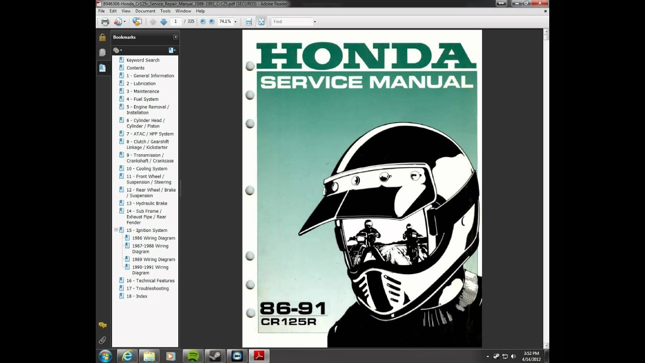Open Steam from the taskbar
This screenshot has width=645, height=363.
(215, 356)
